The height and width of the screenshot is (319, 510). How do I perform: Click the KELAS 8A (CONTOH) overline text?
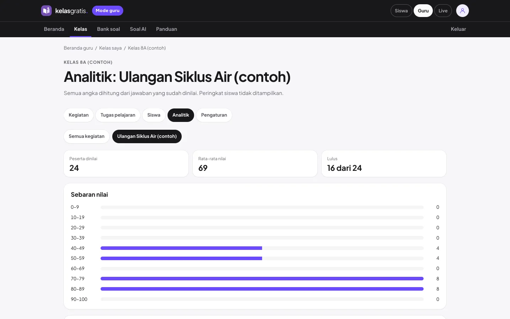88,62
